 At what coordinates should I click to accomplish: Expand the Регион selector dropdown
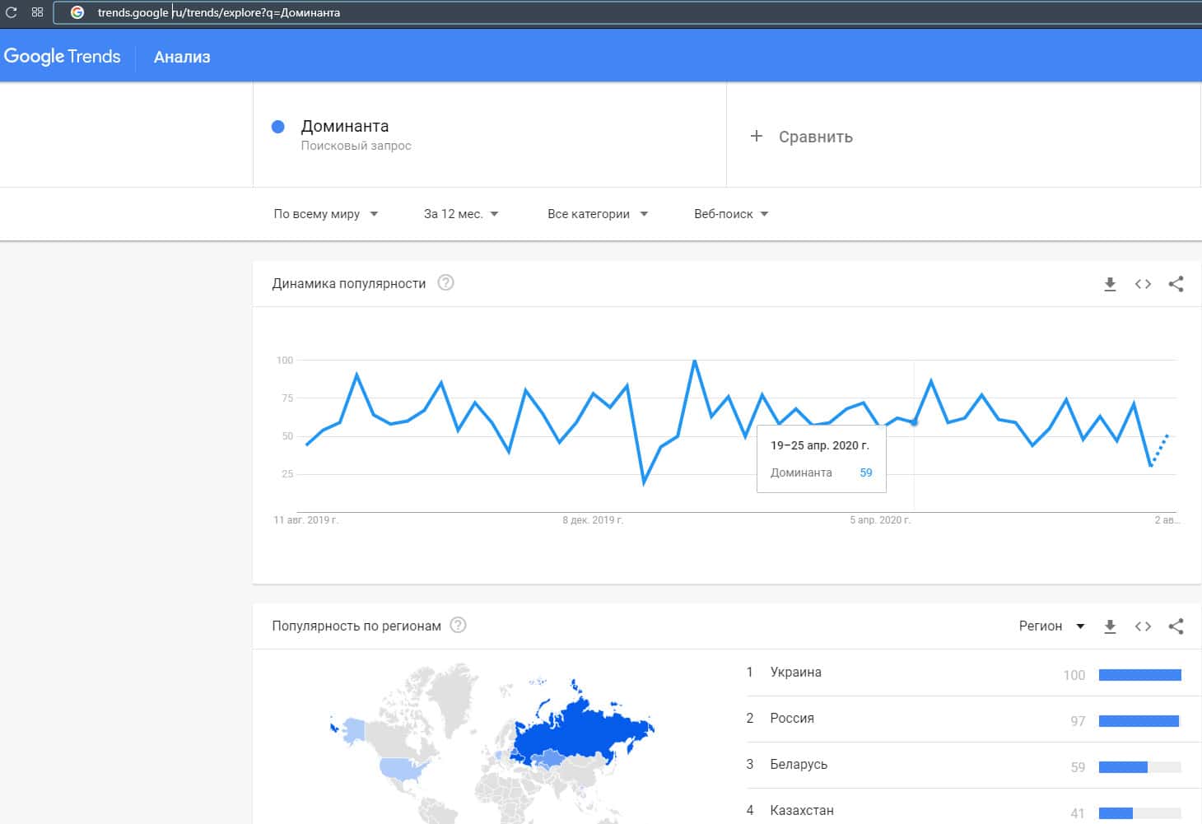pos(1051,626)
